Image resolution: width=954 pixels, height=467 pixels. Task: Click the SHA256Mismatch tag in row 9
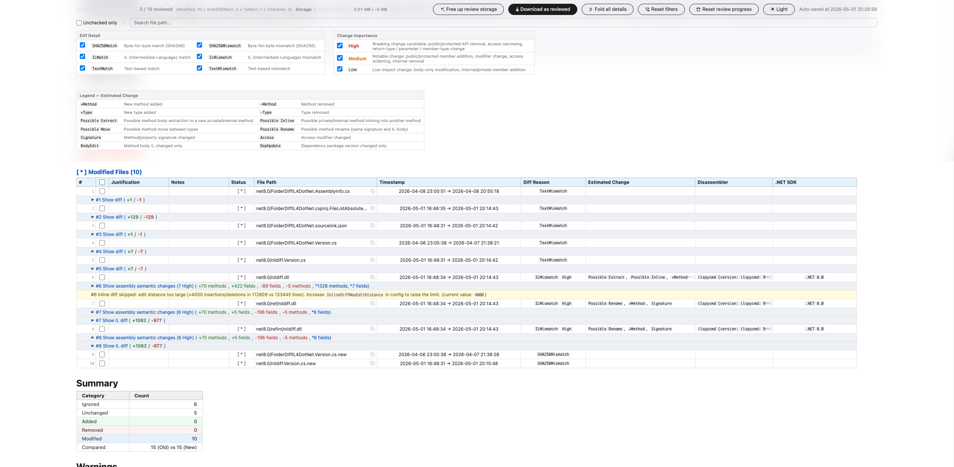(x=553, y=354)
